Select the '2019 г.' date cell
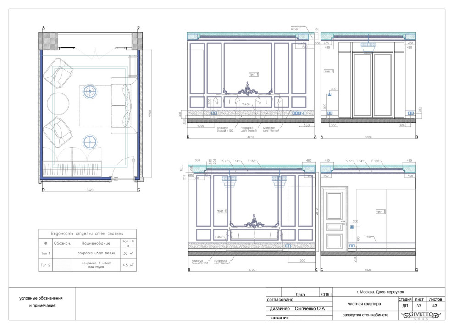Viewport: 454px width, 329px height. click(x=325, y=294)
